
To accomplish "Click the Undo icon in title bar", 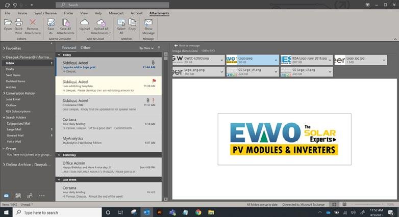I will (15, 5).
